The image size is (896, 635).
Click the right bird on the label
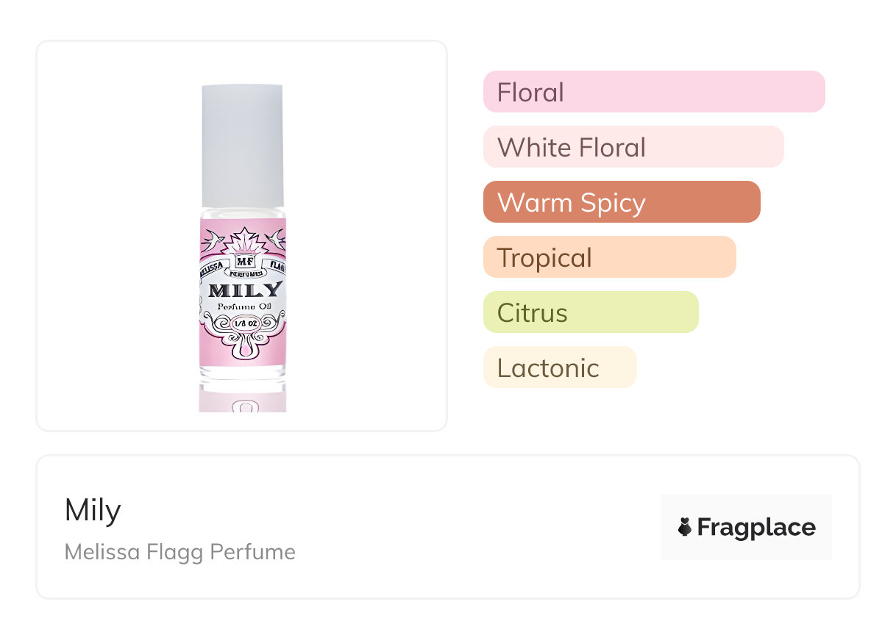276,237
